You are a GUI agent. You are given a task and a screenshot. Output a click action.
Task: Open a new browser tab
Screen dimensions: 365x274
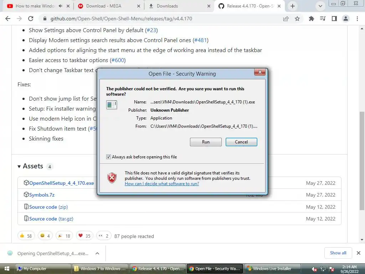click(x=293, y=6)
